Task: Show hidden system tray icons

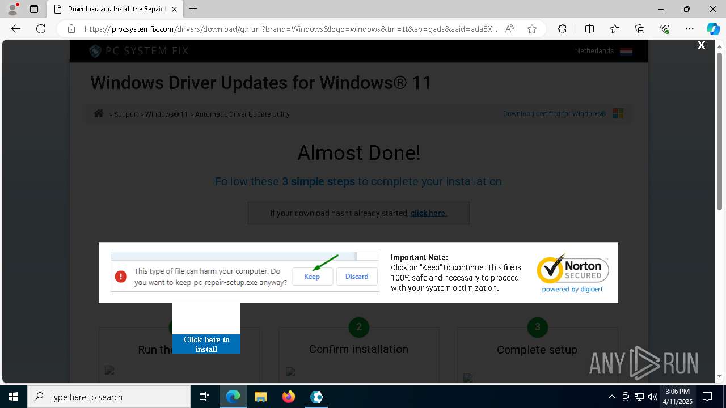Action: tap(611, 397)
